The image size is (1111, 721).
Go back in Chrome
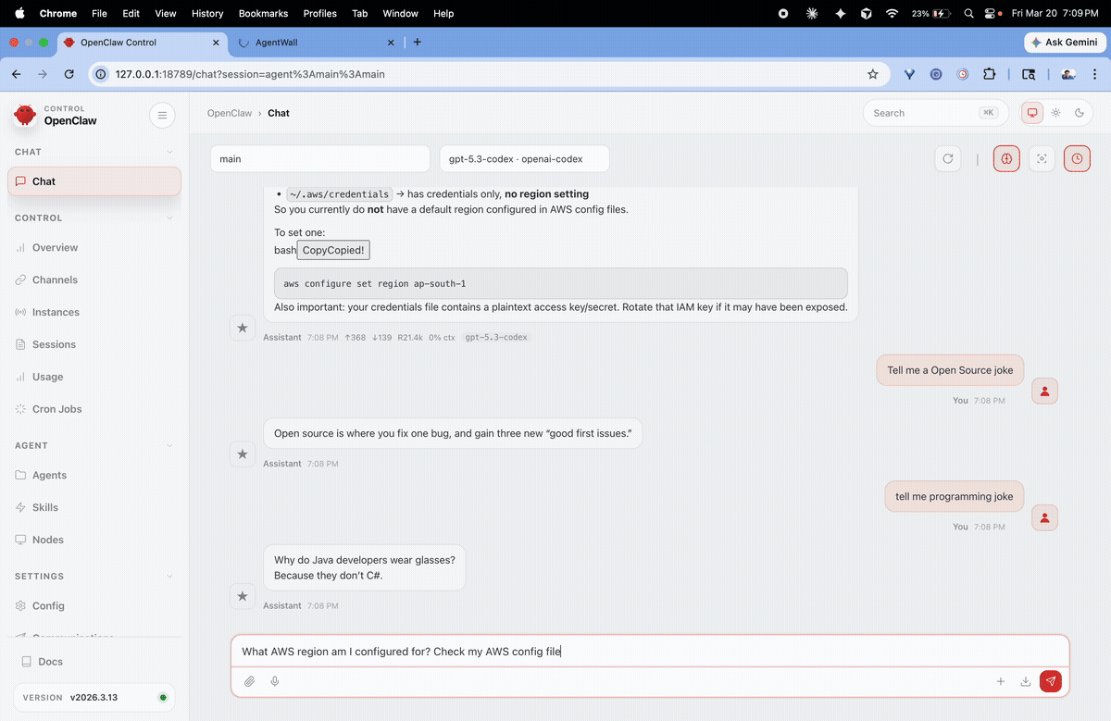(x=16, y=74)
